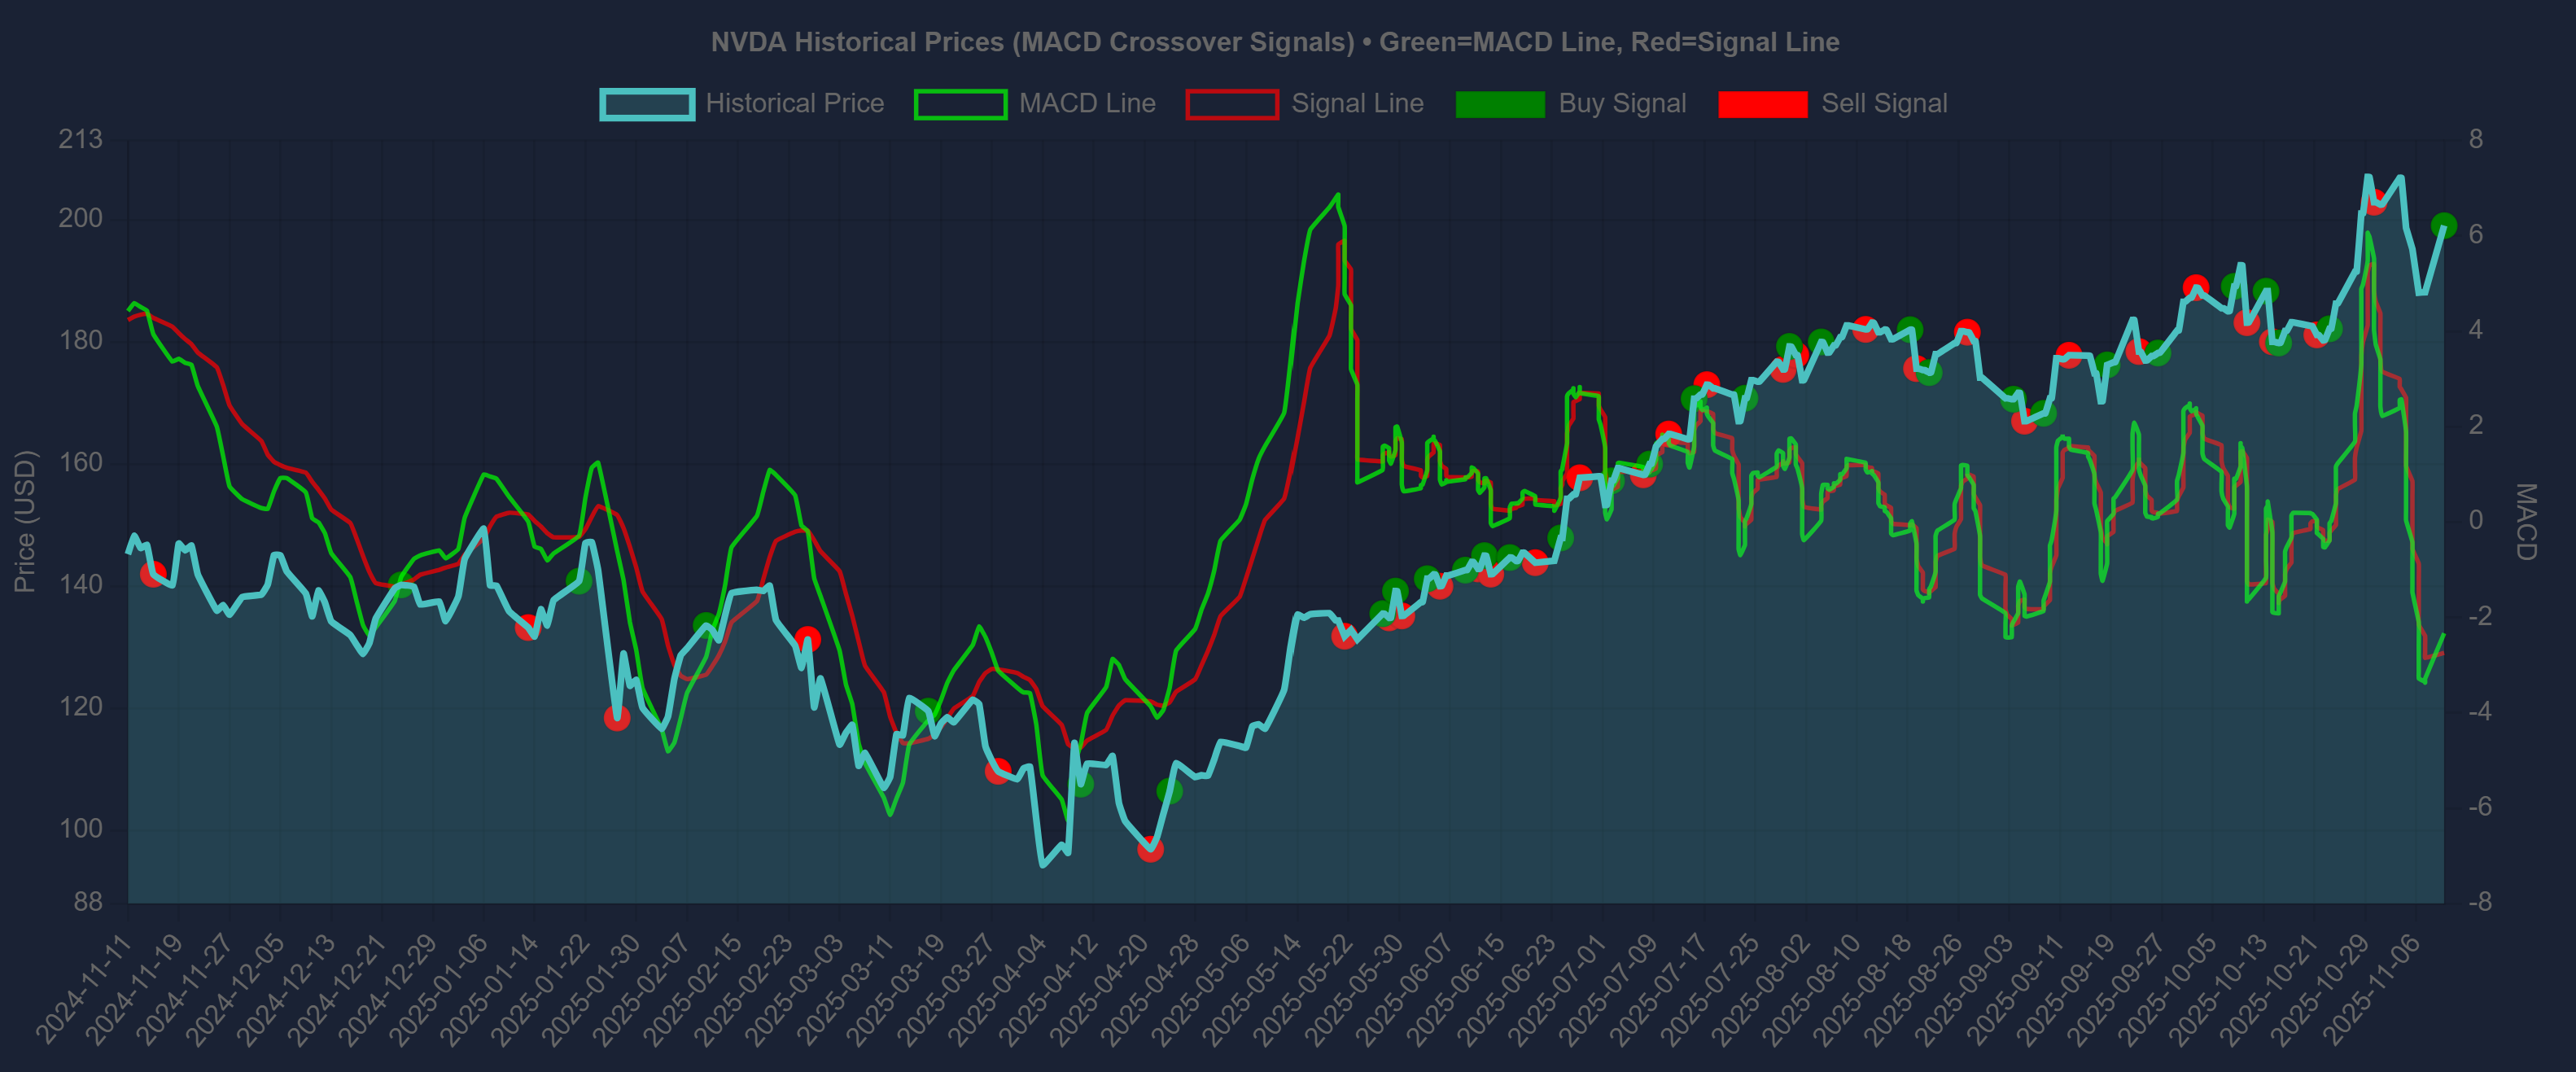Screen dimensions: 2576x1072
Task: Click the -8 tick on the MACD axis
Action: [x=2479, y=902]
